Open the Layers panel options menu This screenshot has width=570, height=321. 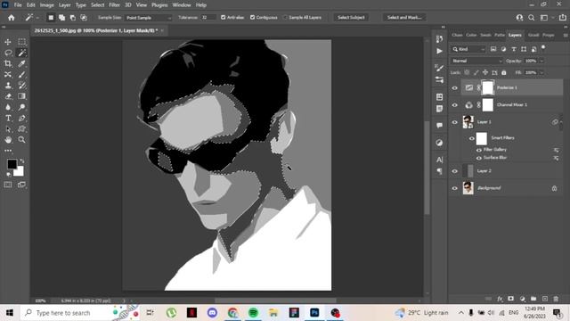[x=566, y=36]
